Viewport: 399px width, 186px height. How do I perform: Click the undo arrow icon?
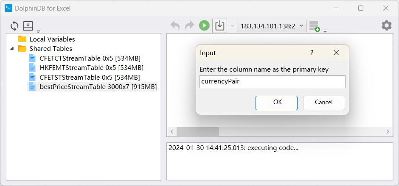coord(175,26)
